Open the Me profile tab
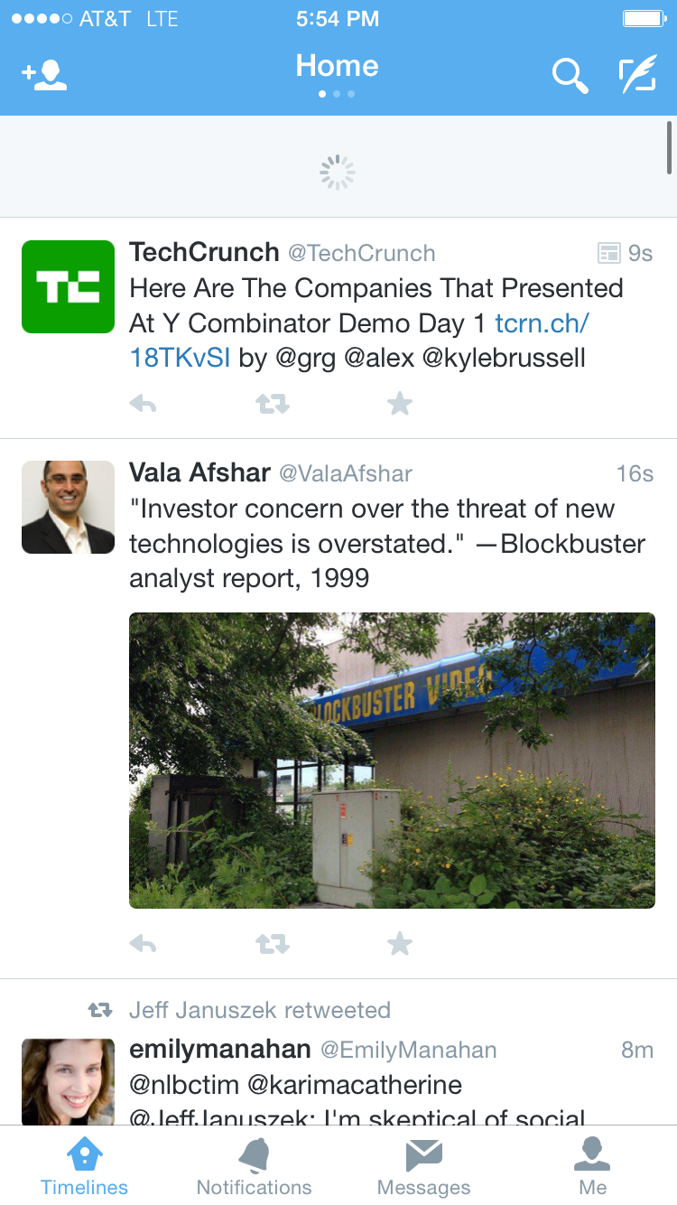Screen dimensions: 677x1205 coord(593,1165)
